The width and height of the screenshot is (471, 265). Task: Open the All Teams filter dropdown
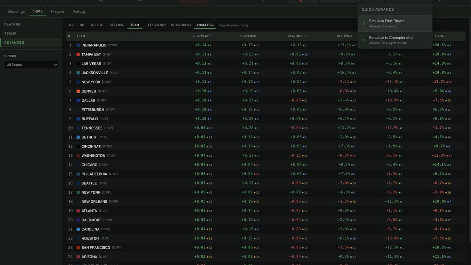pyautogui.click(x=31, y=65)
